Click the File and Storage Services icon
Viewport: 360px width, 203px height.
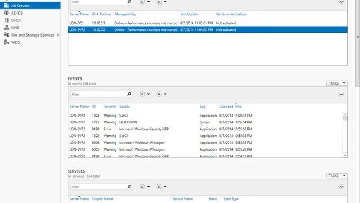(x=7, y=35)
